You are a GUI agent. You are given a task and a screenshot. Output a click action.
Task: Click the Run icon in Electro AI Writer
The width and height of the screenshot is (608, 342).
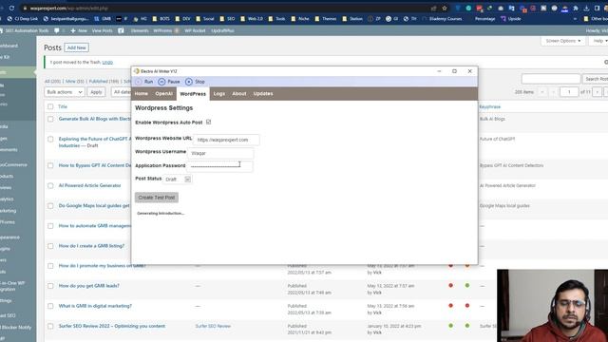point(139,82)
